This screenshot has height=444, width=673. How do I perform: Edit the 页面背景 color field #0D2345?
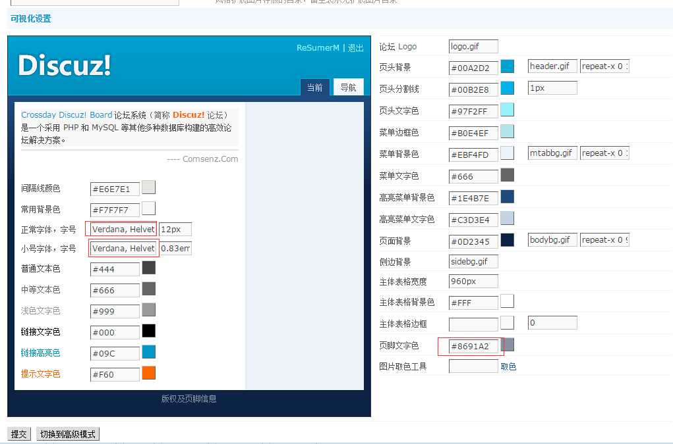point(473,241)
